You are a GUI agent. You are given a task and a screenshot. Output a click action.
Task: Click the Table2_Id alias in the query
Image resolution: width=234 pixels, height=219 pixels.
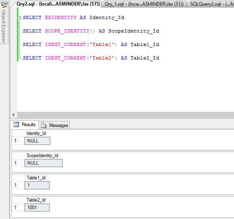point(145,58)
